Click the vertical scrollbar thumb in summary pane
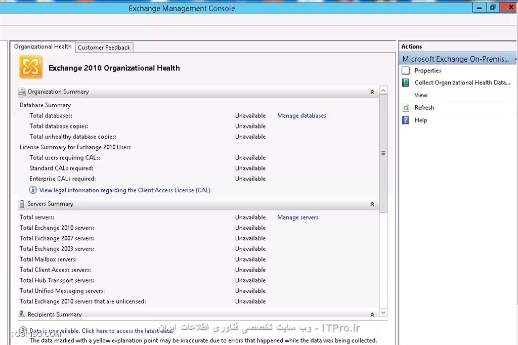This screenshot has height=345, width=518. [383, 153]
